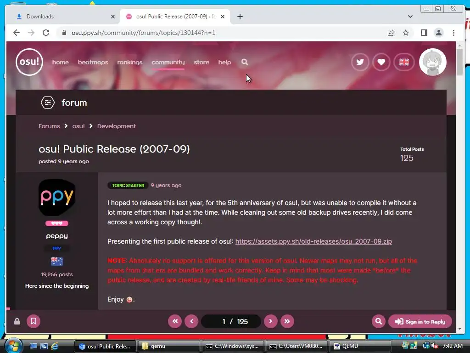
Task: Open the rankings menu item
Action: click(x=129, y=62)
